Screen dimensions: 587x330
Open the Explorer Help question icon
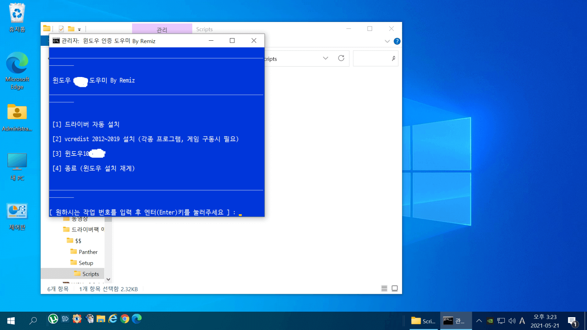397,41
